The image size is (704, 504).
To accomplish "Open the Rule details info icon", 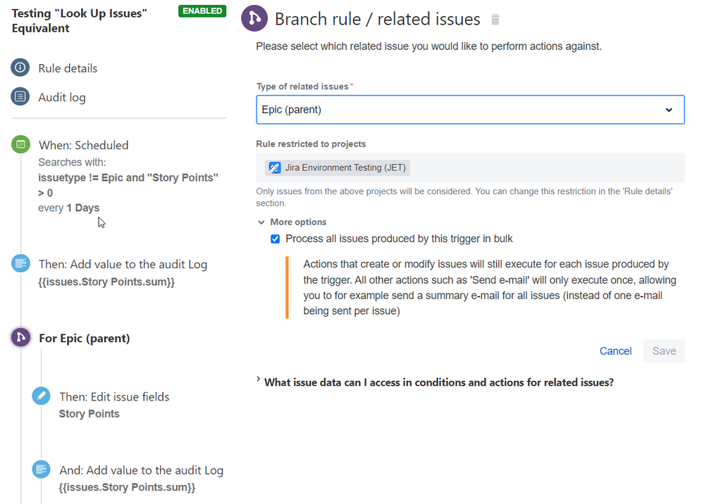I will point(20,68).
